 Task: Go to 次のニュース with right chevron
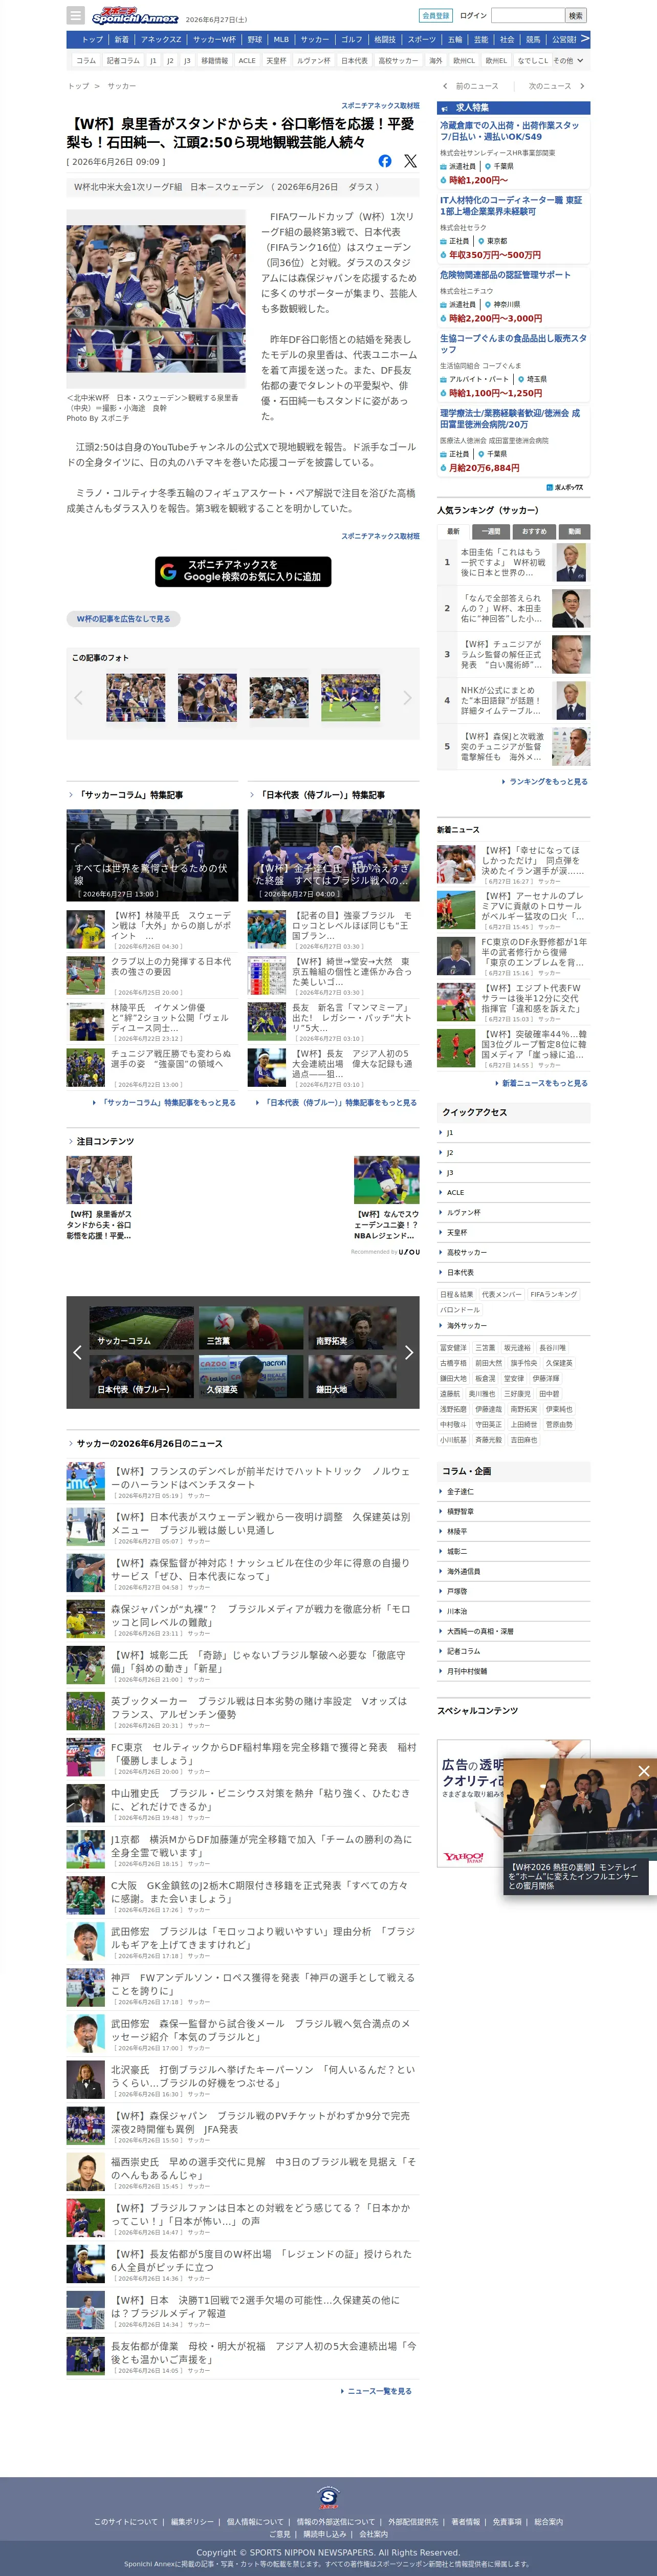[x=556, y=86]
